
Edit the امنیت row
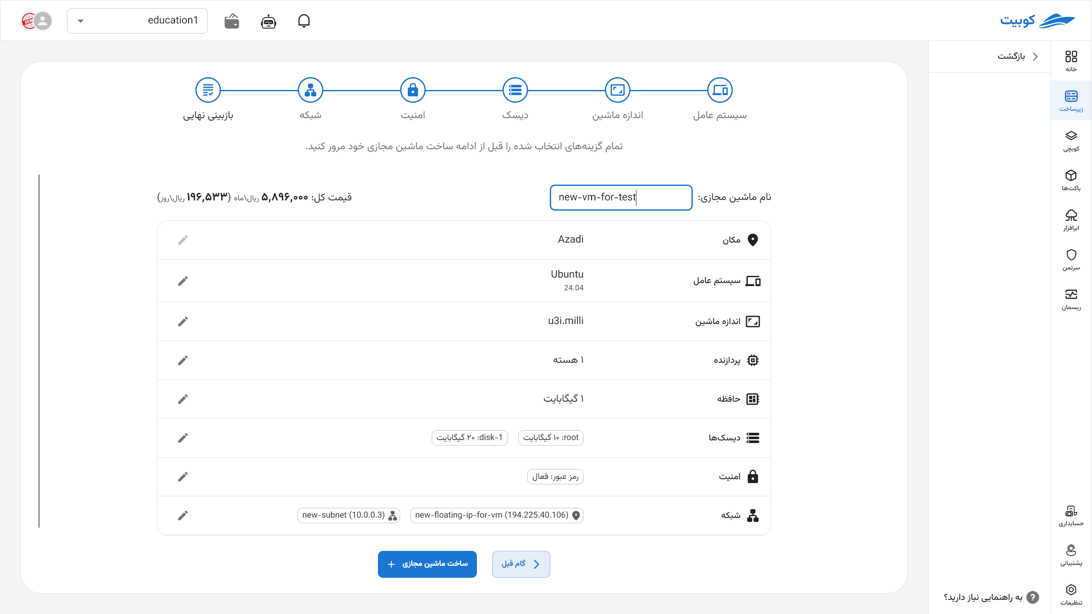pos(183,477)
